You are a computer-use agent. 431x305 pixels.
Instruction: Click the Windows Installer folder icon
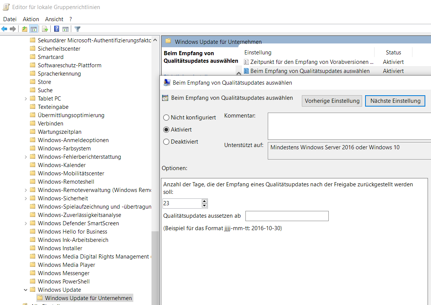[33, 248]
